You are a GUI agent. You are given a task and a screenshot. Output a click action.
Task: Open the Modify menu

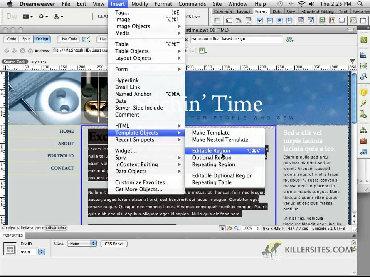140,4
